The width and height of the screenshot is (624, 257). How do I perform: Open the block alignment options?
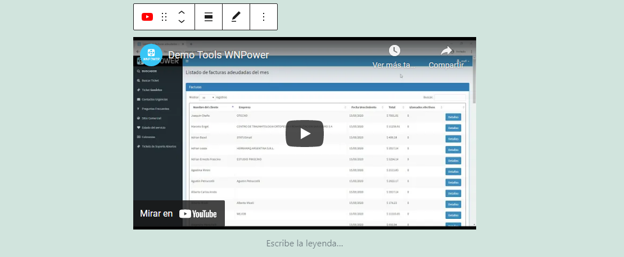click(x=209, y=17)
